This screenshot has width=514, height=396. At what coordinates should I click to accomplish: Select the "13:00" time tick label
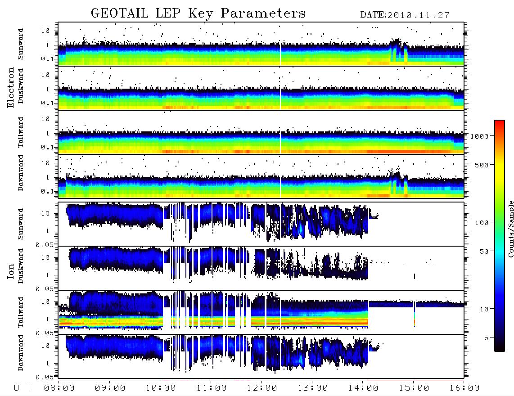pyautogui.click(x=313, y=388)
